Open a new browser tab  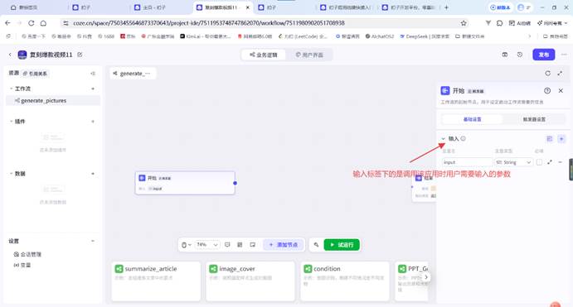(x=446, y=7)
